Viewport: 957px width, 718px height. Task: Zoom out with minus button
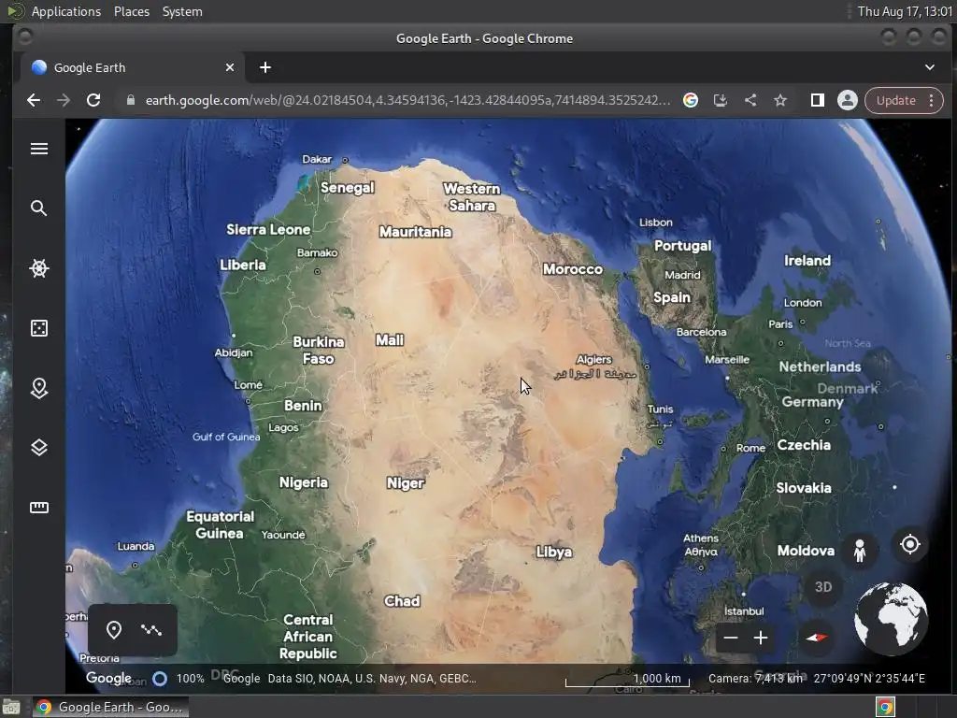(730, 638)
